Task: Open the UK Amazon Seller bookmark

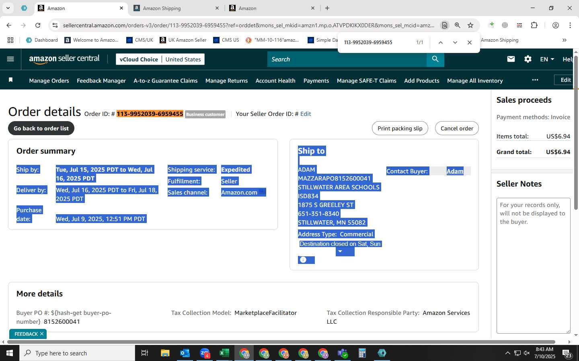Action: click(x=183, y=40)
